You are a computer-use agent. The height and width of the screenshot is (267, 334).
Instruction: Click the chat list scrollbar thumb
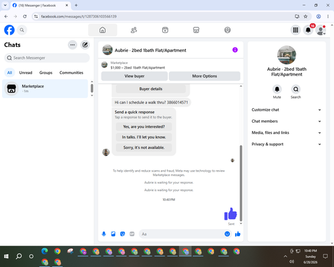(x=92, y=88)
